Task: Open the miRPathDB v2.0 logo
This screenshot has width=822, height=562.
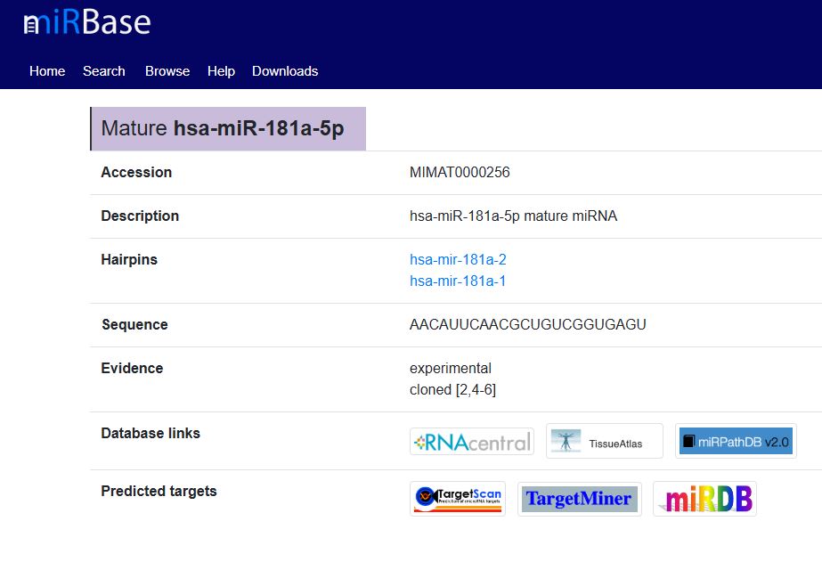Action: [735, 441]
